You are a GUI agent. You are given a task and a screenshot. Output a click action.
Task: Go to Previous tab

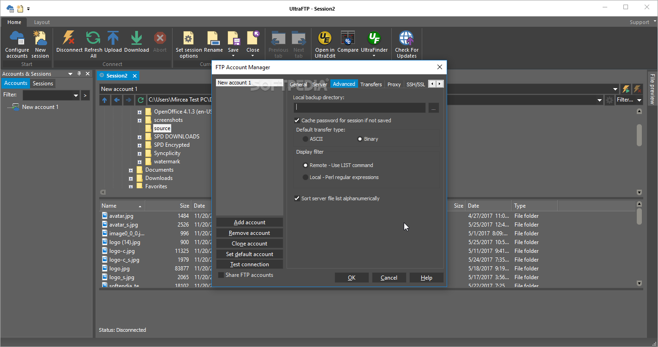(x=278, y=44)
